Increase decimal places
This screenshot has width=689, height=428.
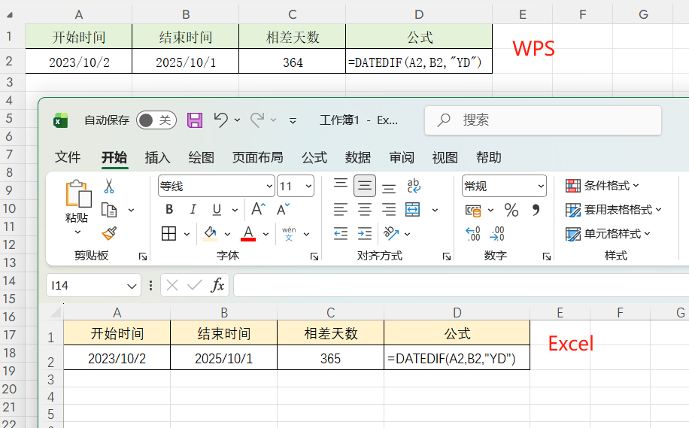473,233
